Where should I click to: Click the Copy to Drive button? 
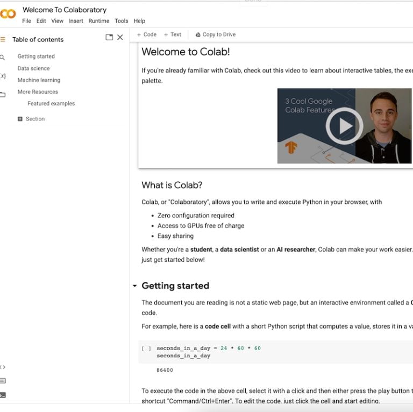tap(215, 34)
